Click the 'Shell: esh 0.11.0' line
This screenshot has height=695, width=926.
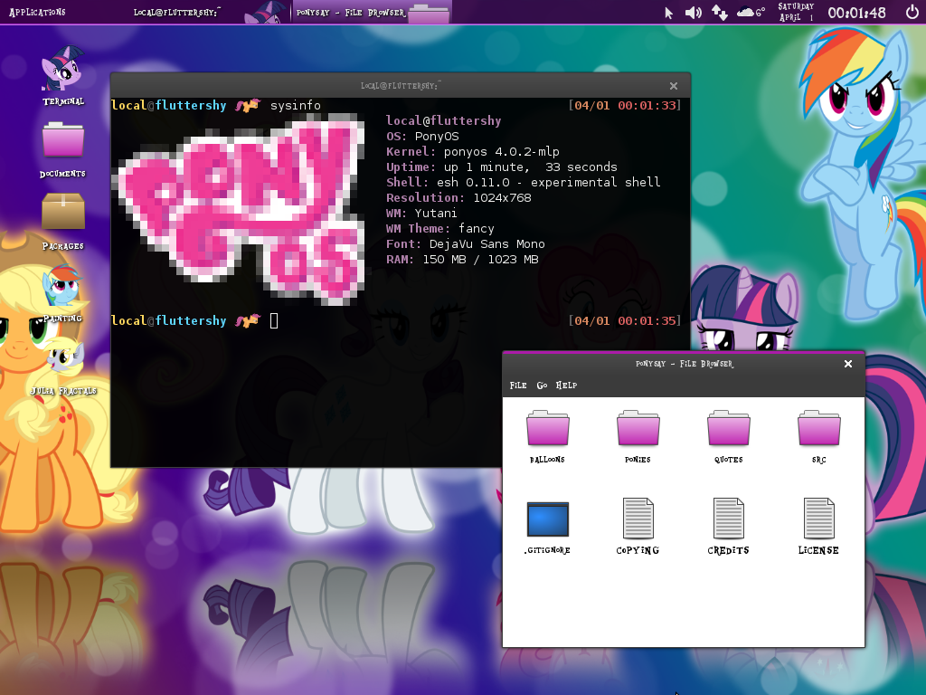point(524,183)
